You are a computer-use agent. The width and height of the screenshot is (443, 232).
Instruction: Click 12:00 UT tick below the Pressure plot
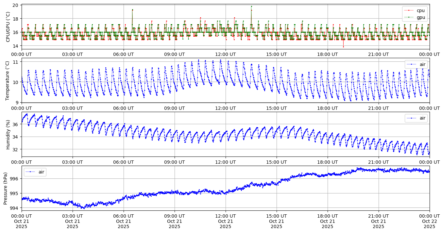(x=226, y=216)
